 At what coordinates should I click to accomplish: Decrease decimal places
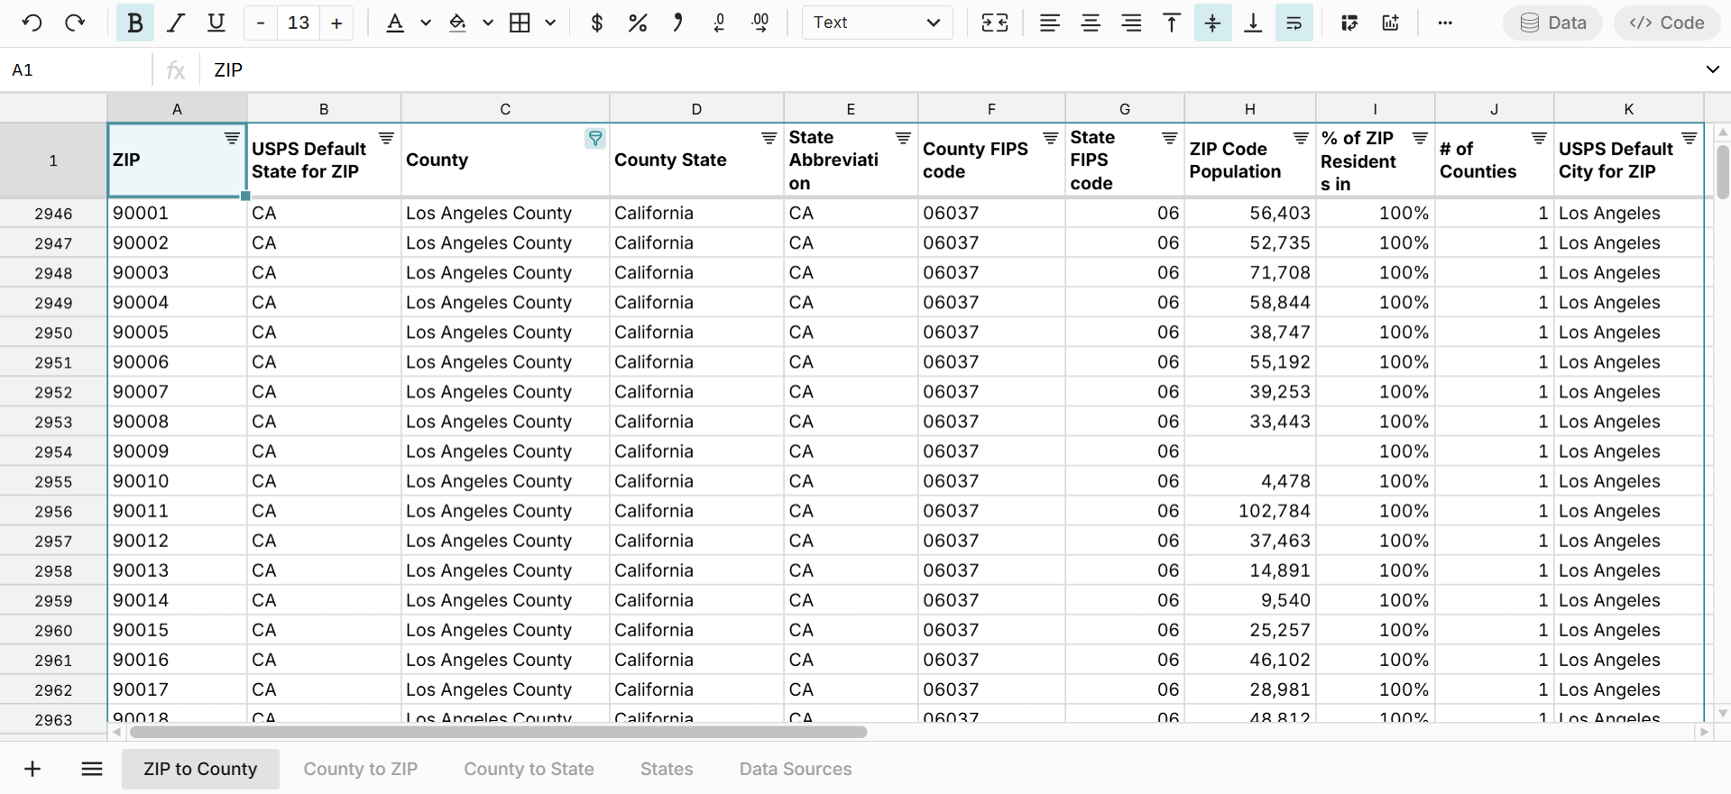tap(719, 23)
